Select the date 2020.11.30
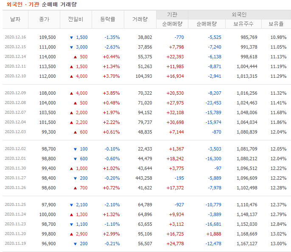 point(15,168)
